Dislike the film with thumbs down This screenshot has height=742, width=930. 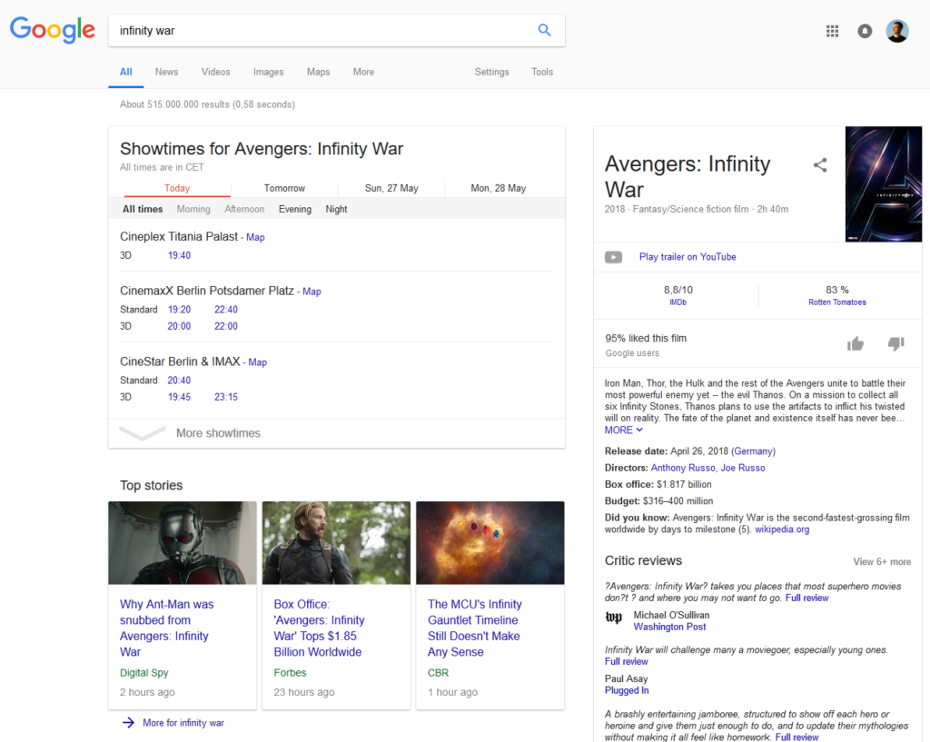895,344
